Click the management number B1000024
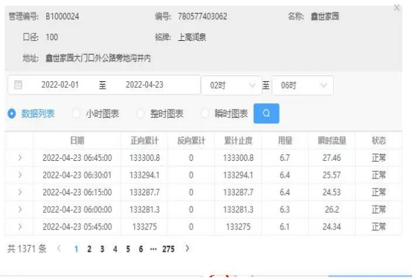 pyautogui.click(x=62, y=17)
